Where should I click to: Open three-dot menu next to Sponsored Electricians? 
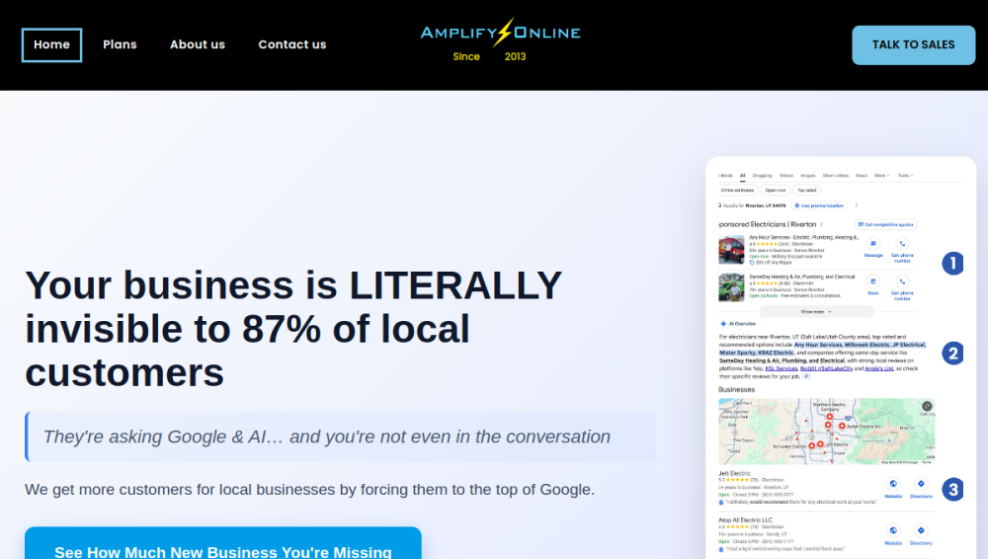822,224
